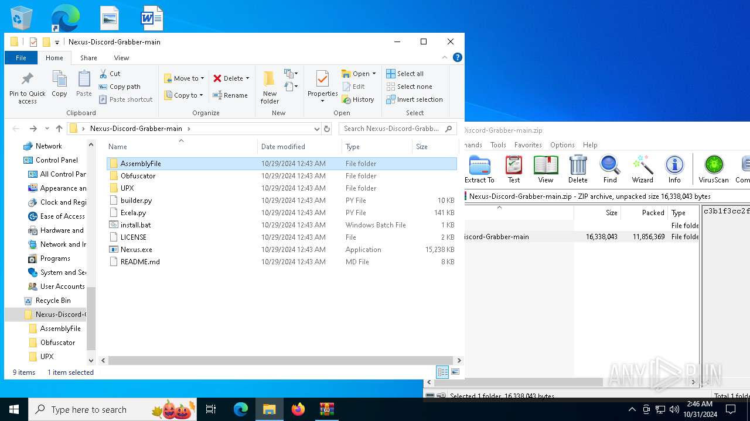Viewport: 750px width, 421px height.
Task: Click WinRAR Test icon
Action: [514, 170]
